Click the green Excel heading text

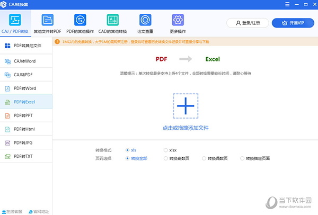click(x=213, y=59)
